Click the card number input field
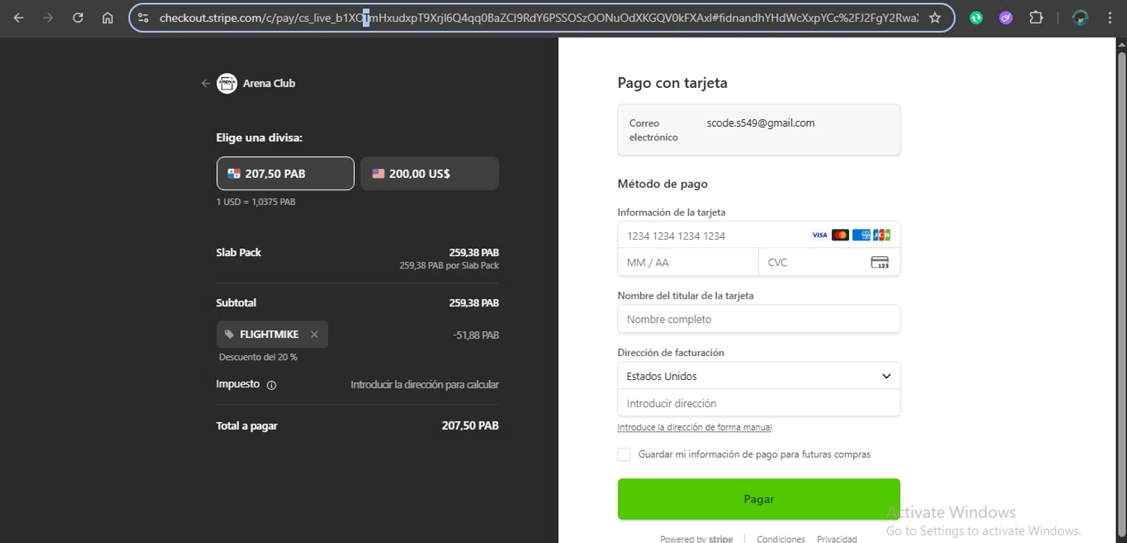Viewport: 1127px width, 543px height. (x=759, y=235)
